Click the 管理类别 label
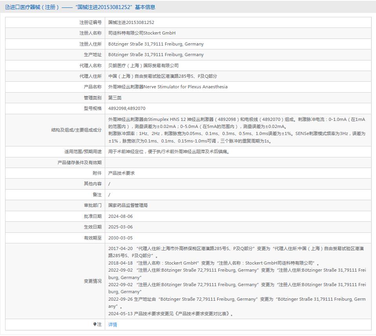The height and width of the screenshot is (336, 376). [93, 98]
